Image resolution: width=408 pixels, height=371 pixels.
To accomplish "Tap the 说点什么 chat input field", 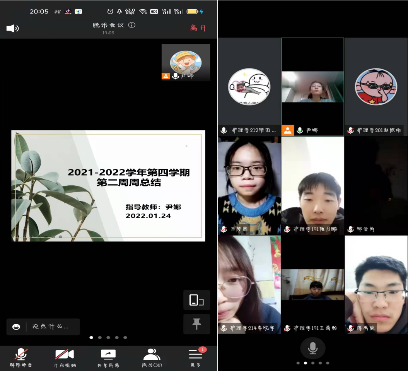I will [x=52, y=327].
